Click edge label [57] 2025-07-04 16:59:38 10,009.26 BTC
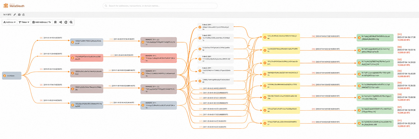Screen dimensions: 419x139 click(326, 109)
